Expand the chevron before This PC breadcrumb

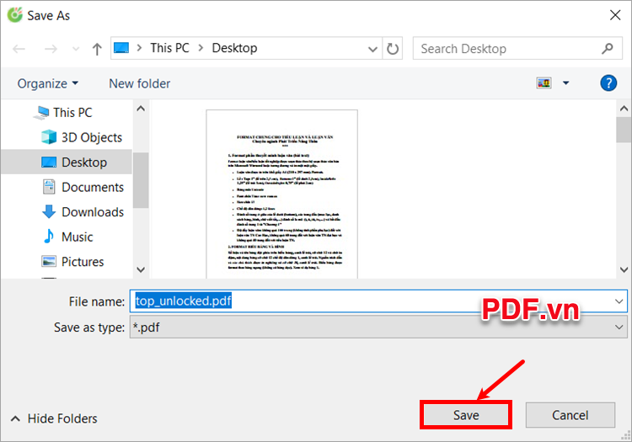pos(139,48)
